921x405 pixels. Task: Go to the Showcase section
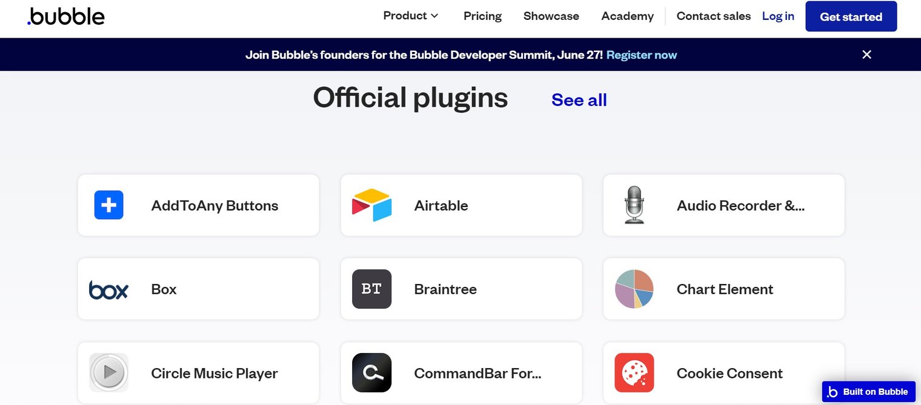[x=551, y=16]
